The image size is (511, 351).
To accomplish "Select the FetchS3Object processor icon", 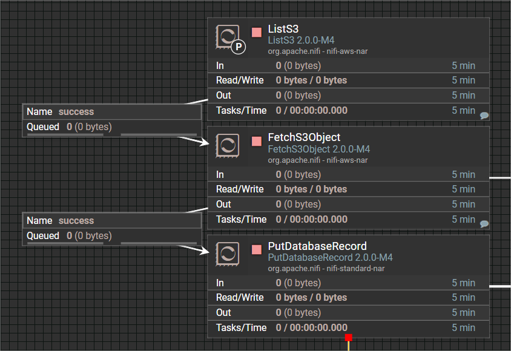I will (227, 145).
